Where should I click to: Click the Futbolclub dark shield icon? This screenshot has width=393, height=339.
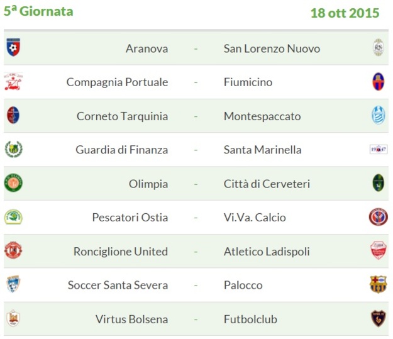click(378, 318)
